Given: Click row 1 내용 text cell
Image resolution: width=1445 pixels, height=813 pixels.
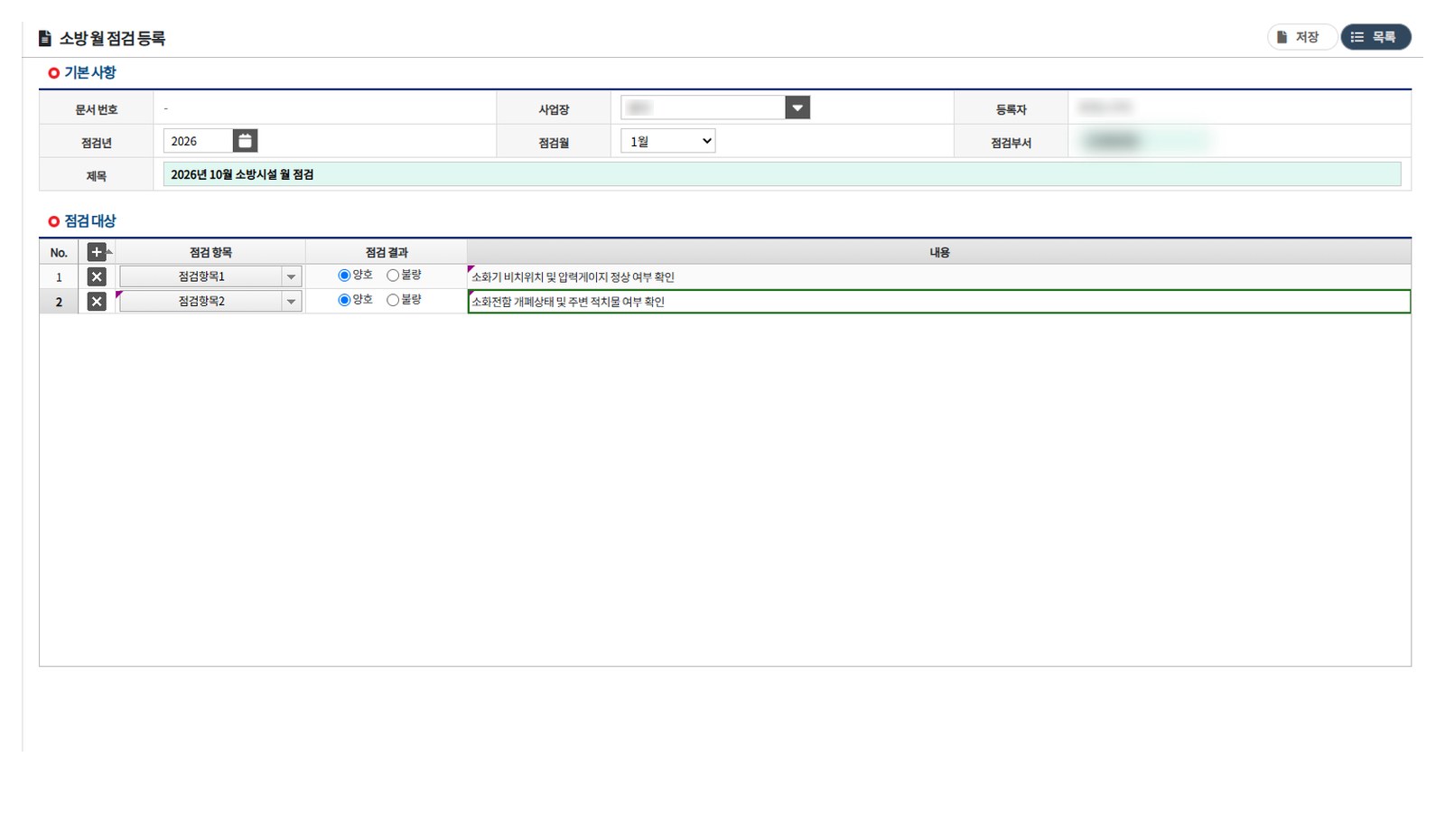Looking at the screenshot, I should tap(939, 277).
